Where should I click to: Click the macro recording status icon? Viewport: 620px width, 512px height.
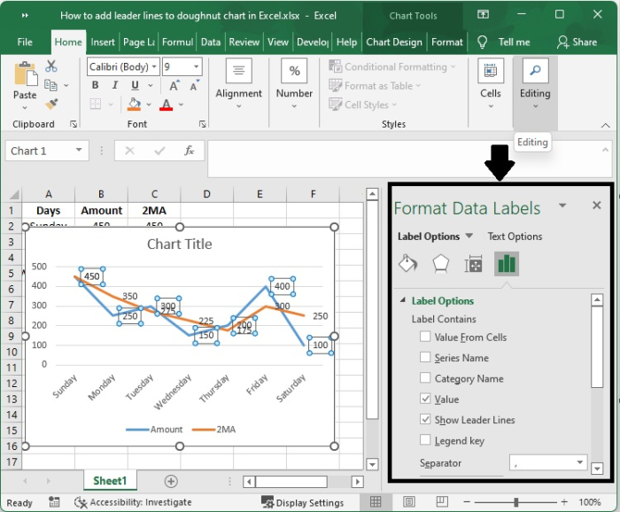tap(54, 502)
